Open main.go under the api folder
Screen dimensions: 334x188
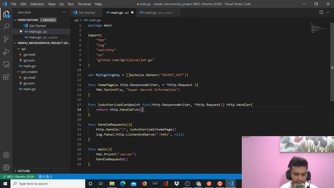[42, 66]
